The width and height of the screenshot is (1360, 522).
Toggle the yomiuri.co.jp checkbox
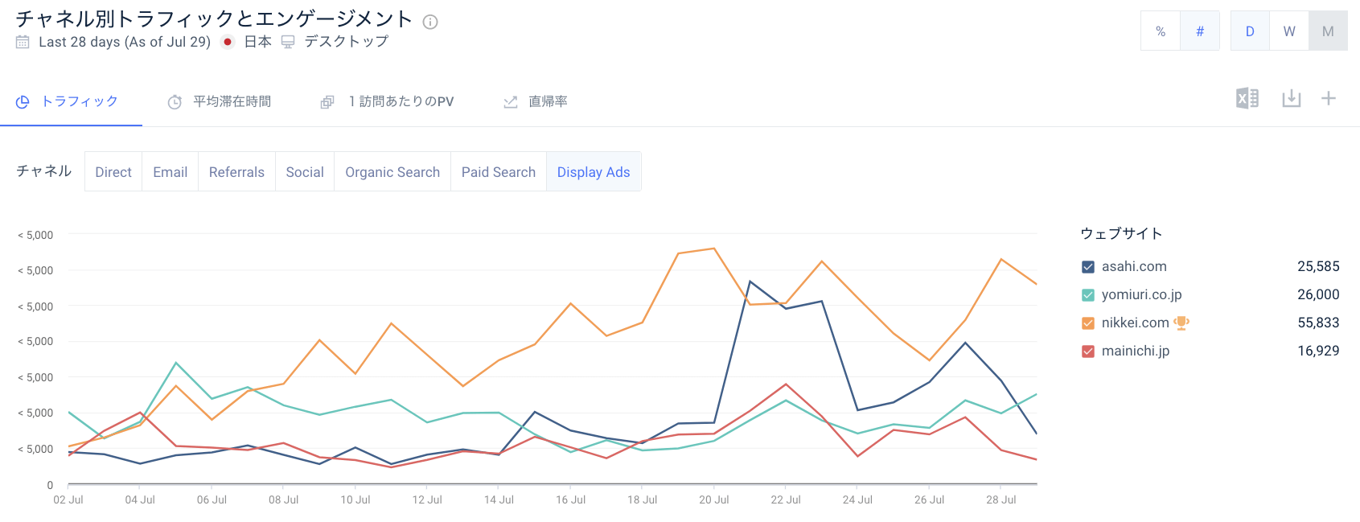[1088, 295]
